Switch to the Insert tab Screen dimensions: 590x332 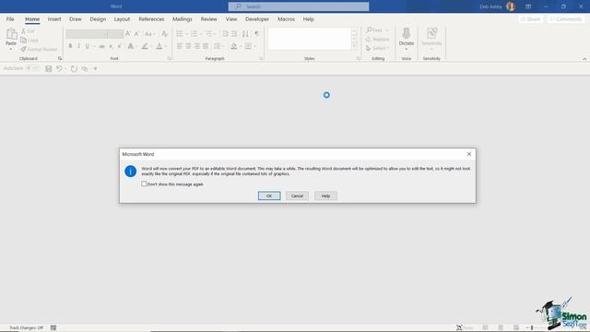[54, 18]
